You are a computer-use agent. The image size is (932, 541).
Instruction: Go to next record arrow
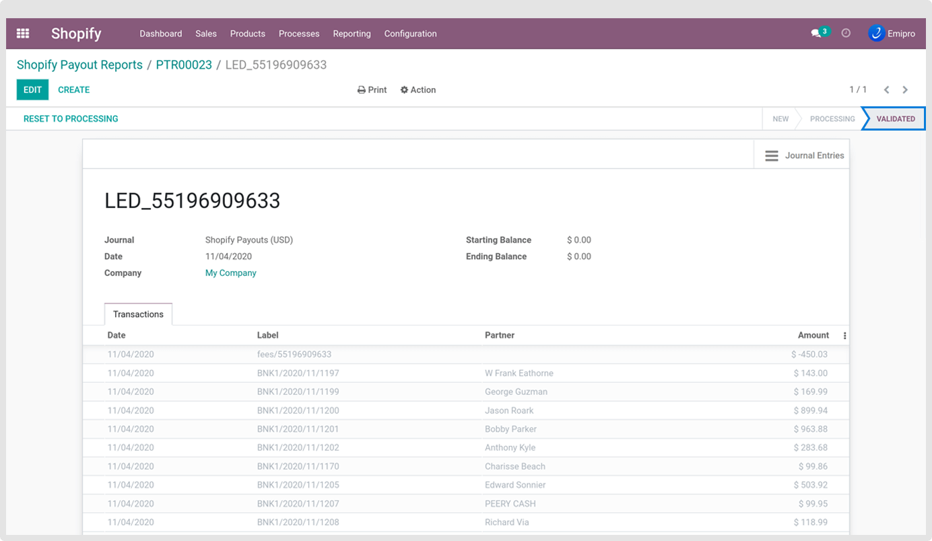(x=905, y=89)
